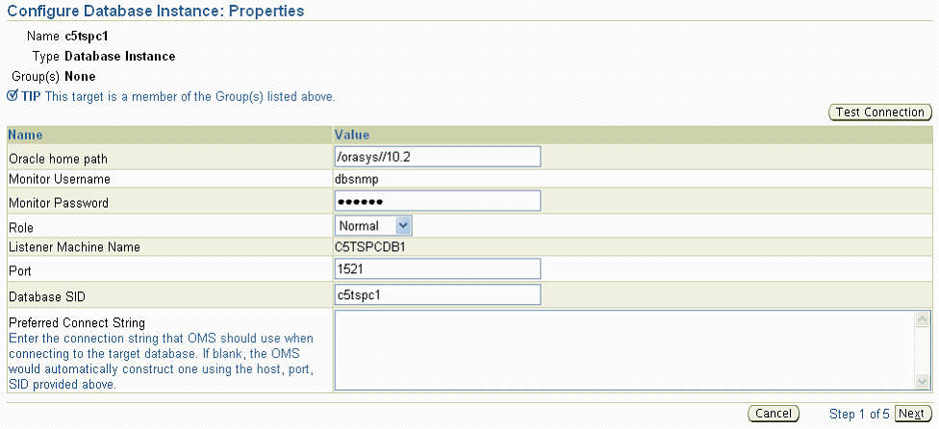Focus the Oracle home path field
The width and height of the screenshot is (939, 429).
coord(438,157)
